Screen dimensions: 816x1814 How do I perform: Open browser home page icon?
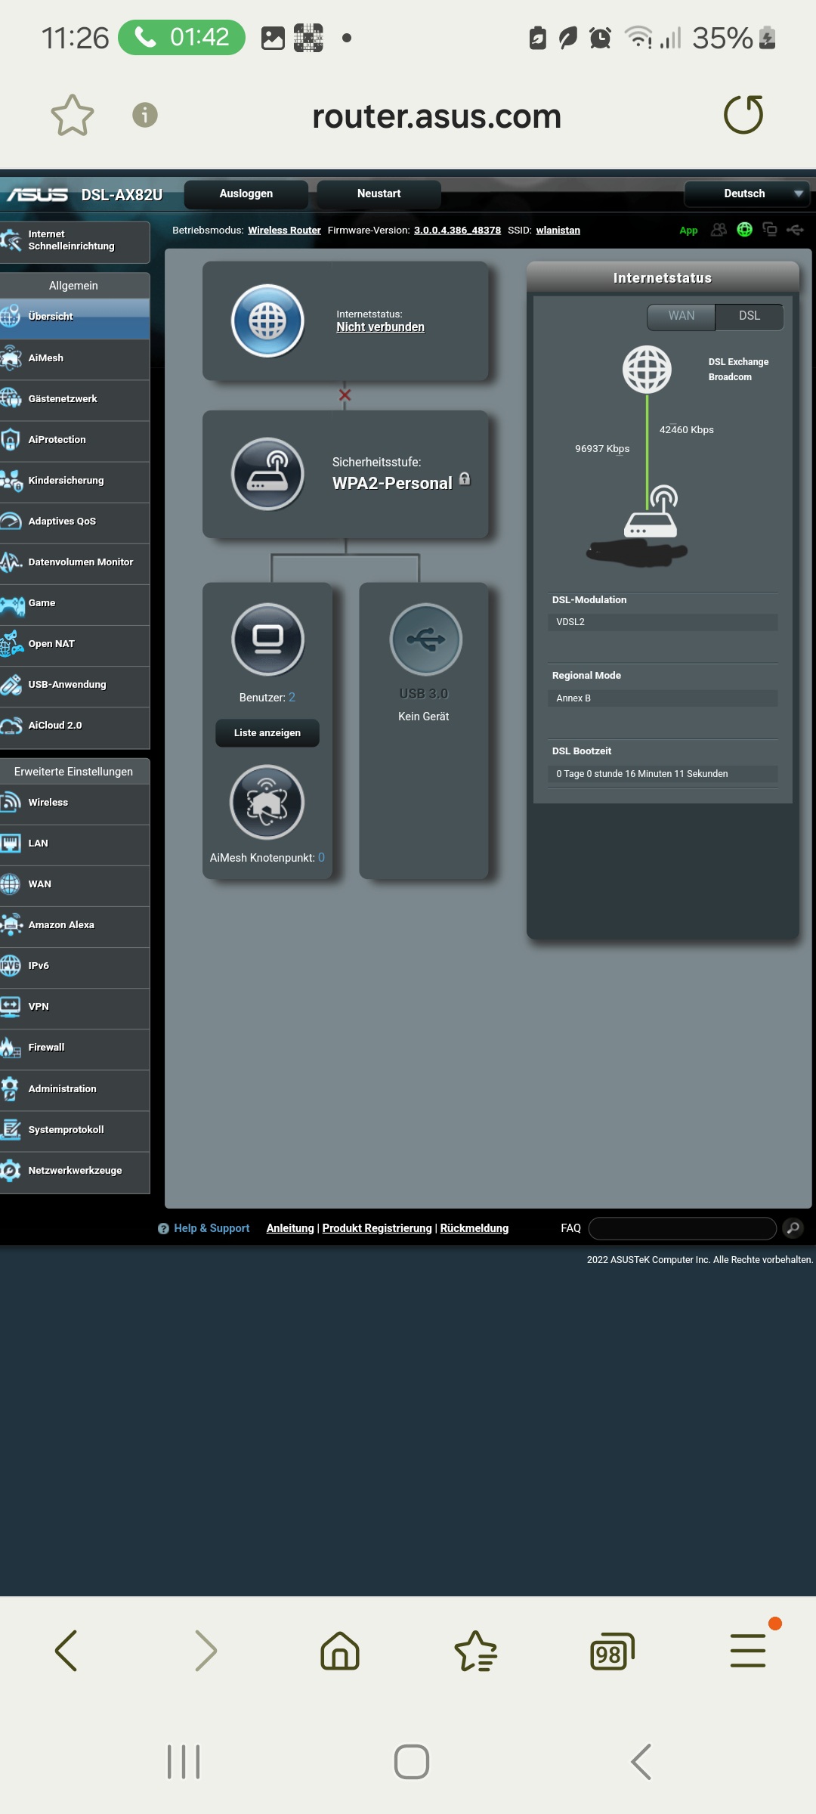340,1651
